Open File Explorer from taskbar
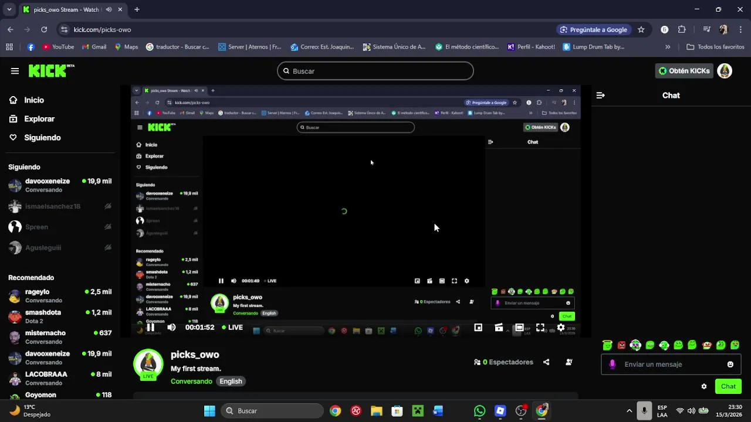751x422 pixels. coord(377,411)
